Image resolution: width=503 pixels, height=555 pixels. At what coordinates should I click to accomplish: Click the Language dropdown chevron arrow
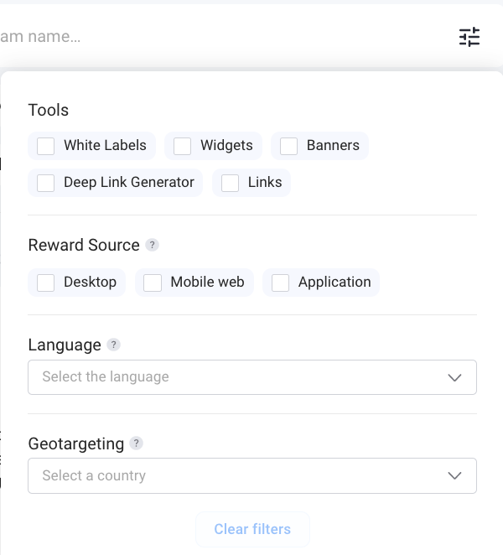(454, 377)
